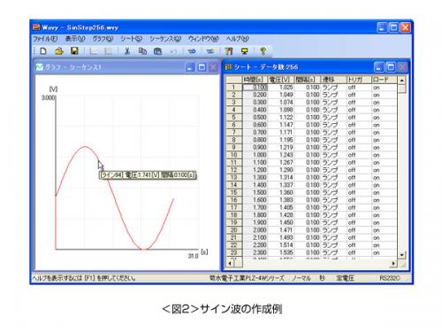Select the 電圧[V] column header

point(280,80)
